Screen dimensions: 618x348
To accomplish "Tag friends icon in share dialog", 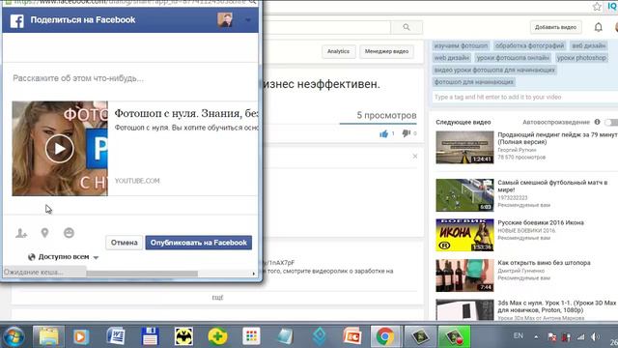I will [21, 233].
